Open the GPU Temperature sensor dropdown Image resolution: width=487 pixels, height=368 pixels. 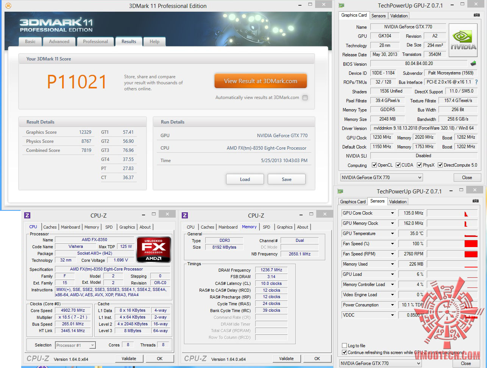(x=393, y=233)
